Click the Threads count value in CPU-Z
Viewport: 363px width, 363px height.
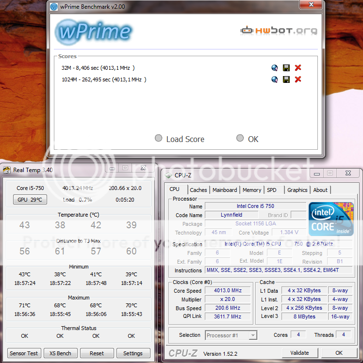344,334
